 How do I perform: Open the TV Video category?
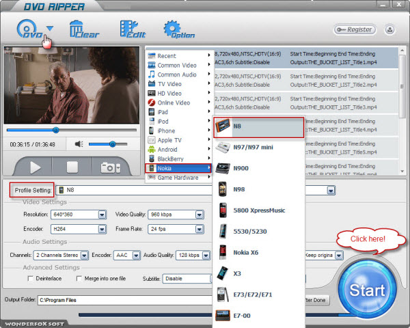point(179,84)
